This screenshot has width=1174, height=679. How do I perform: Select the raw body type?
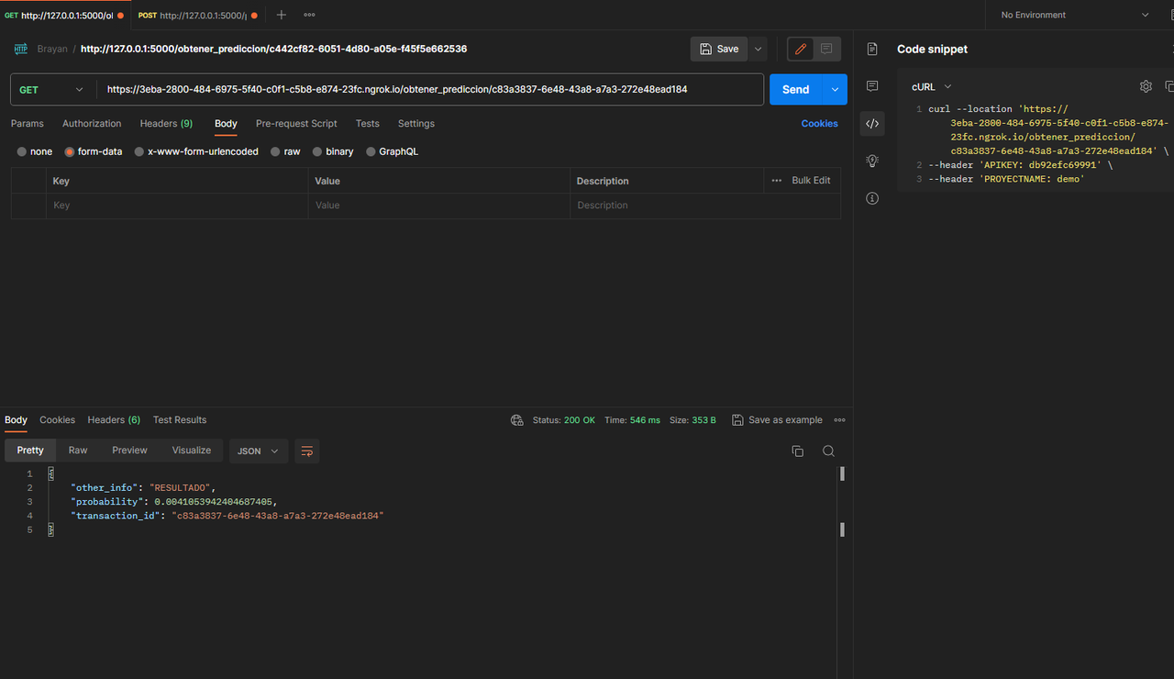pos(285,151)
